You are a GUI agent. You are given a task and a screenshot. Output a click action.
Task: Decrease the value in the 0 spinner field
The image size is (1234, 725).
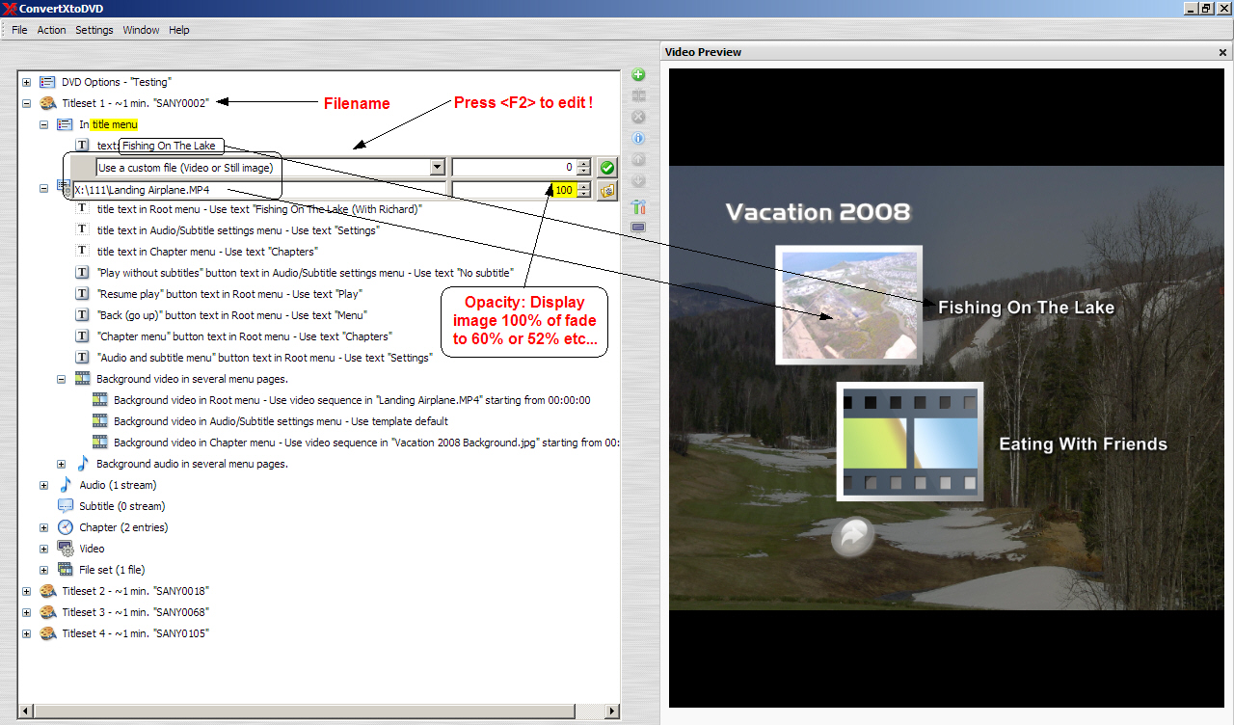tap(583, 172)
